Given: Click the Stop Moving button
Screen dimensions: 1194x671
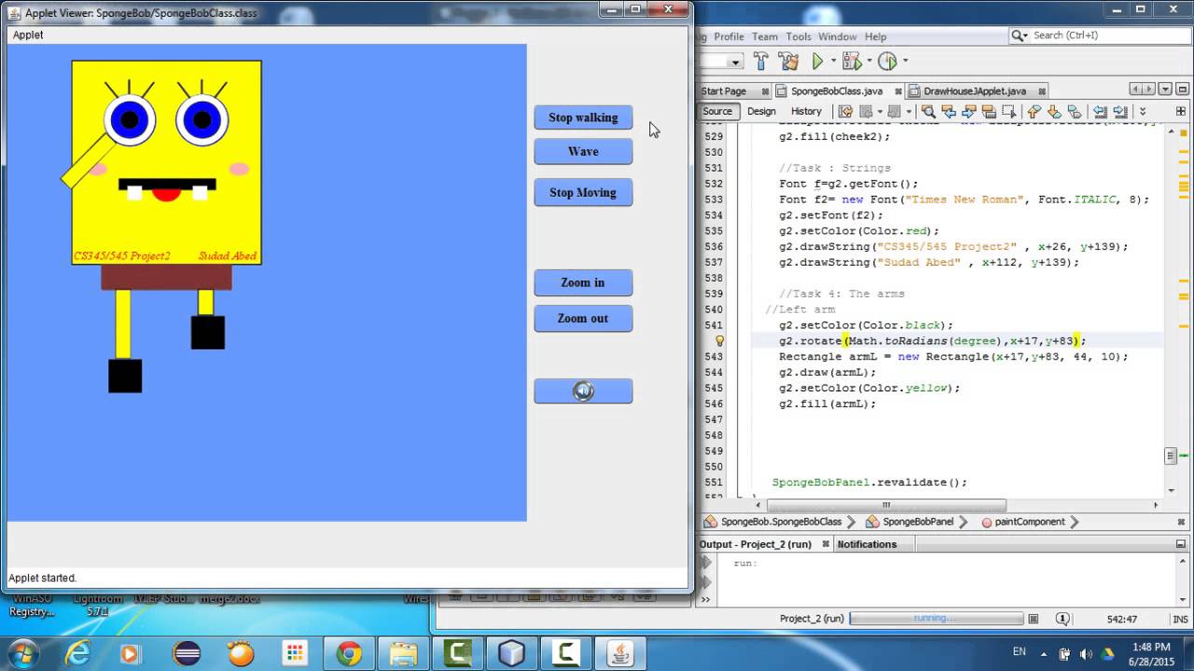Looking at the screenshot, I should (583, 192).
